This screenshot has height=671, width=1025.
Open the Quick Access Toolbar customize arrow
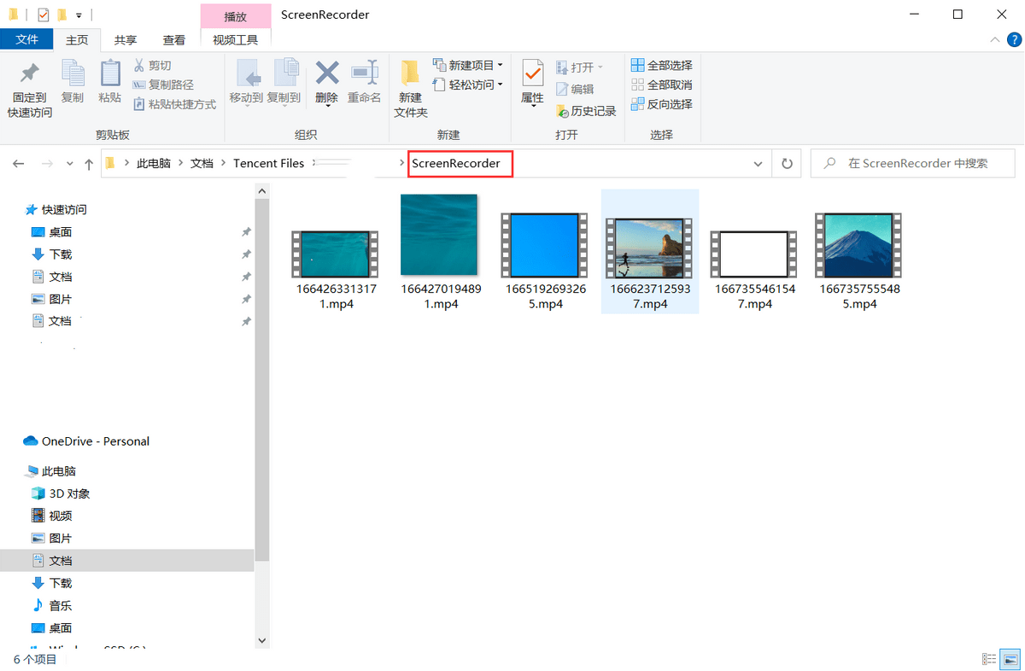point(79,15)
